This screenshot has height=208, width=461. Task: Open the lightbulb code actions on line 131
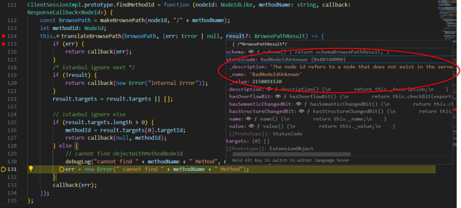(x=31, y=169)
